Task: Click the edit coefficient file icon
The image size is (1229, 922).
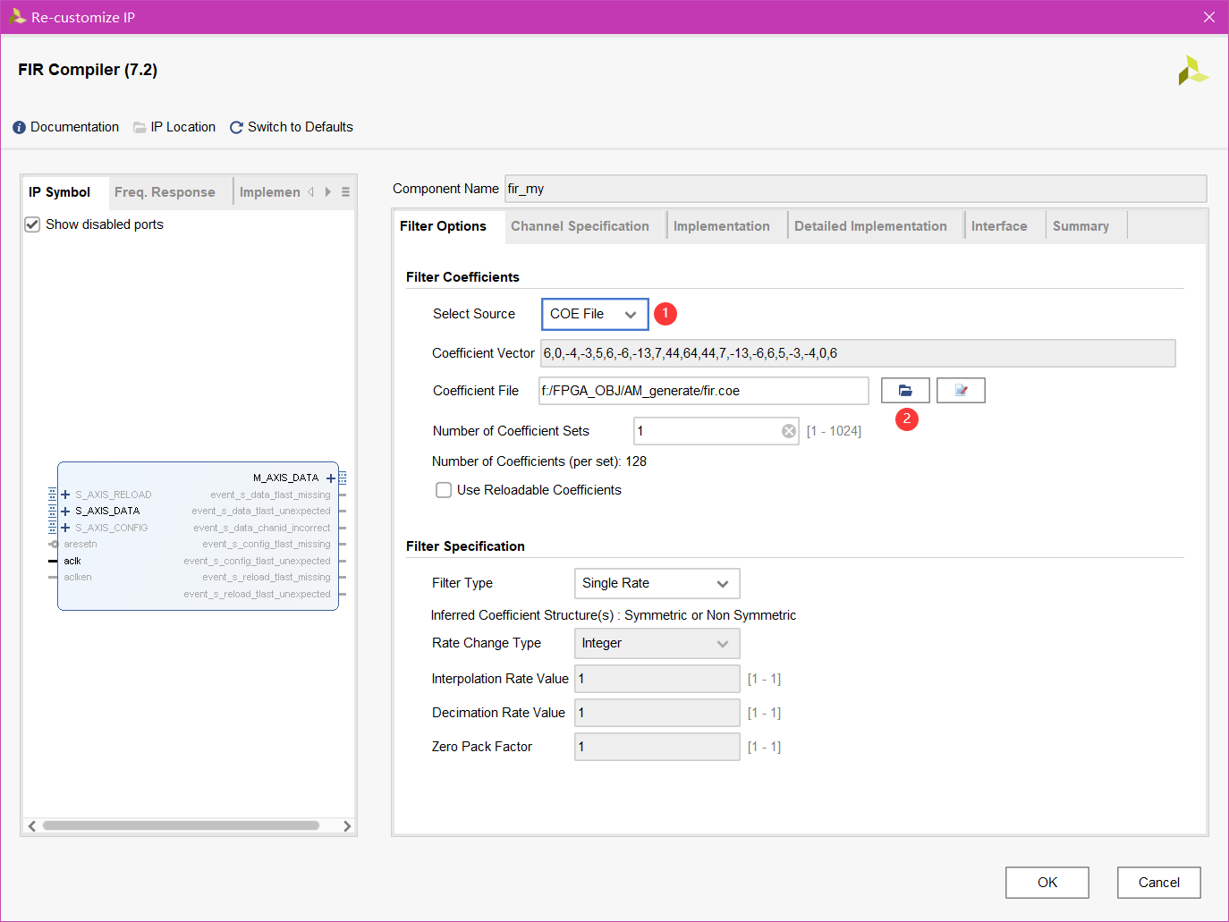Action: pos(961,391)
